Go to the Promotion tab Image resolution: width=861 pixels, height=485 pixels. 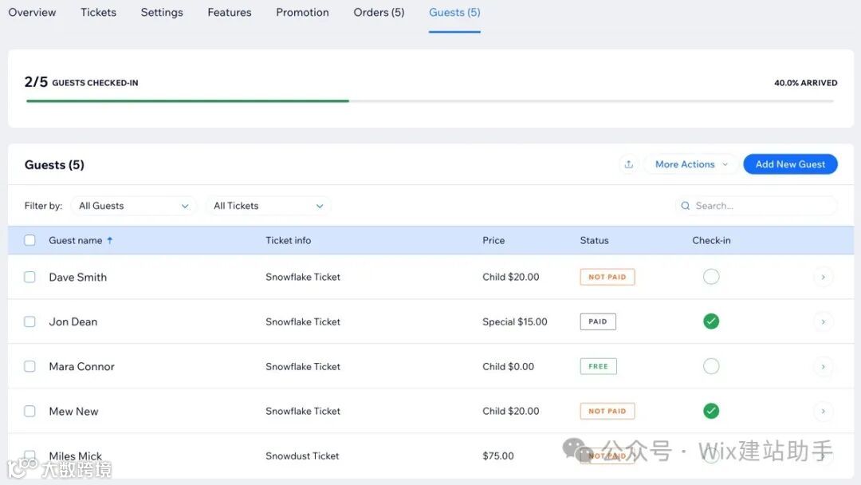(302, 13)
